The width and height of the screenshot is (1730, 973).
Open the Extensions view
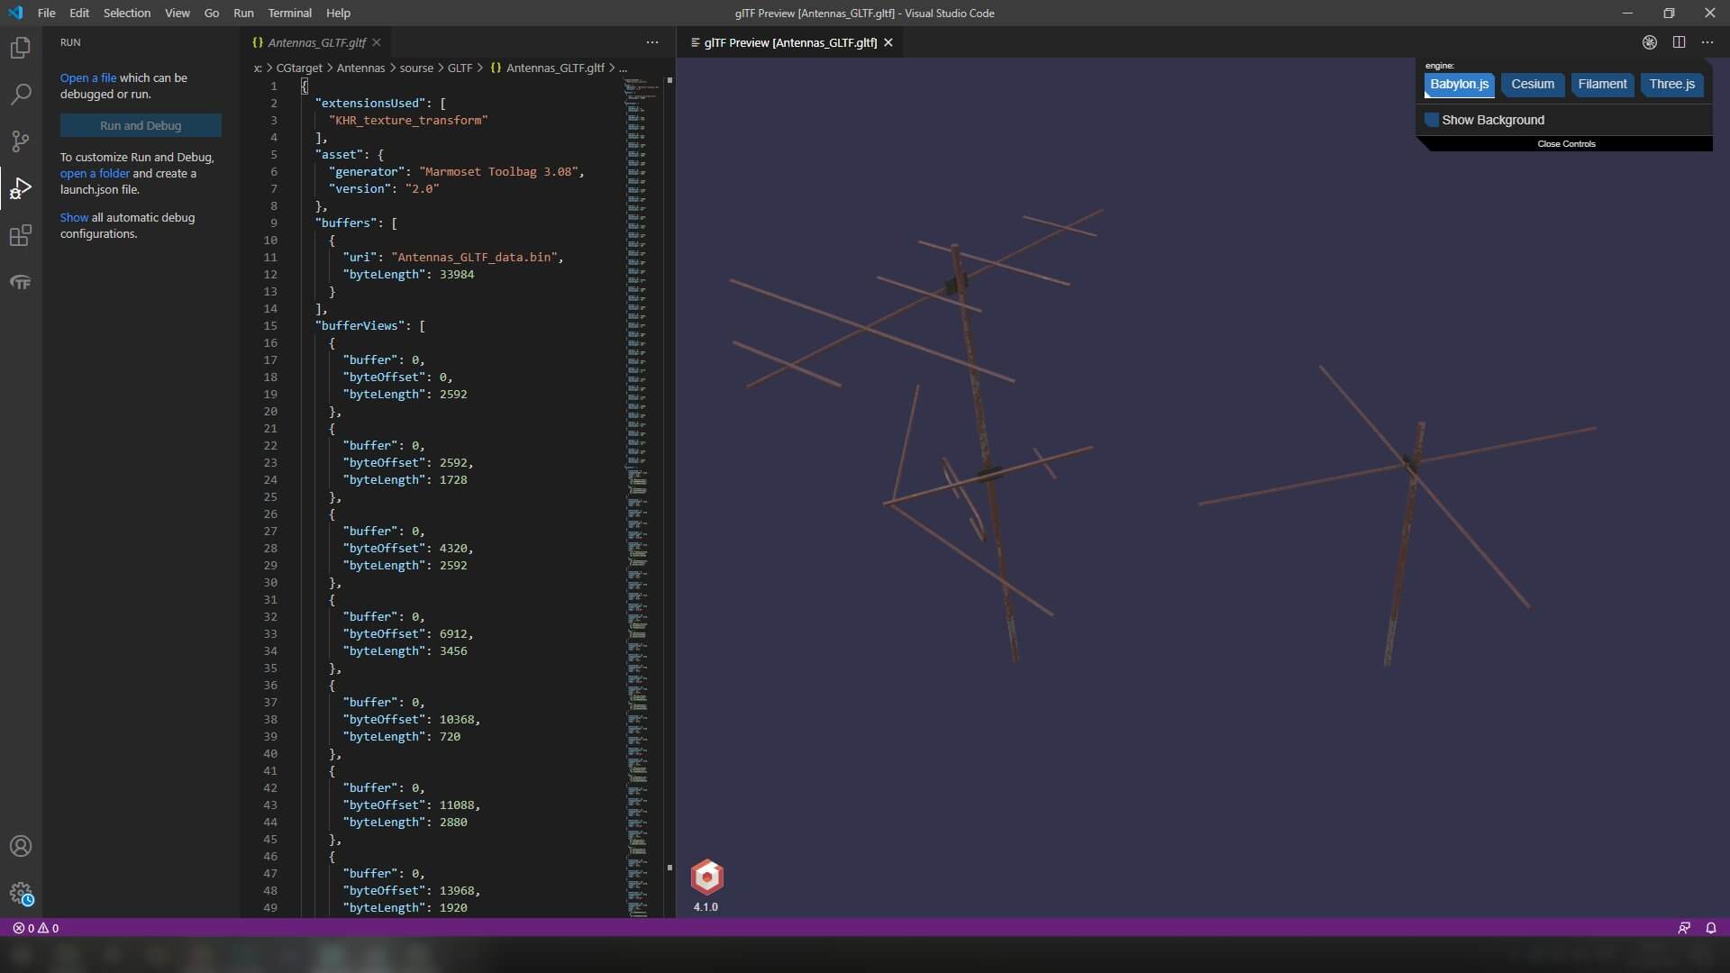pyautogui.click(x=20, y=235)
